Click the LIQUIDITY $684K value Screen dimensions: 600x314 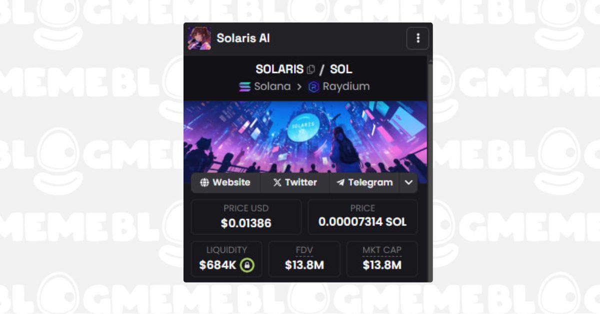point(218,265)
